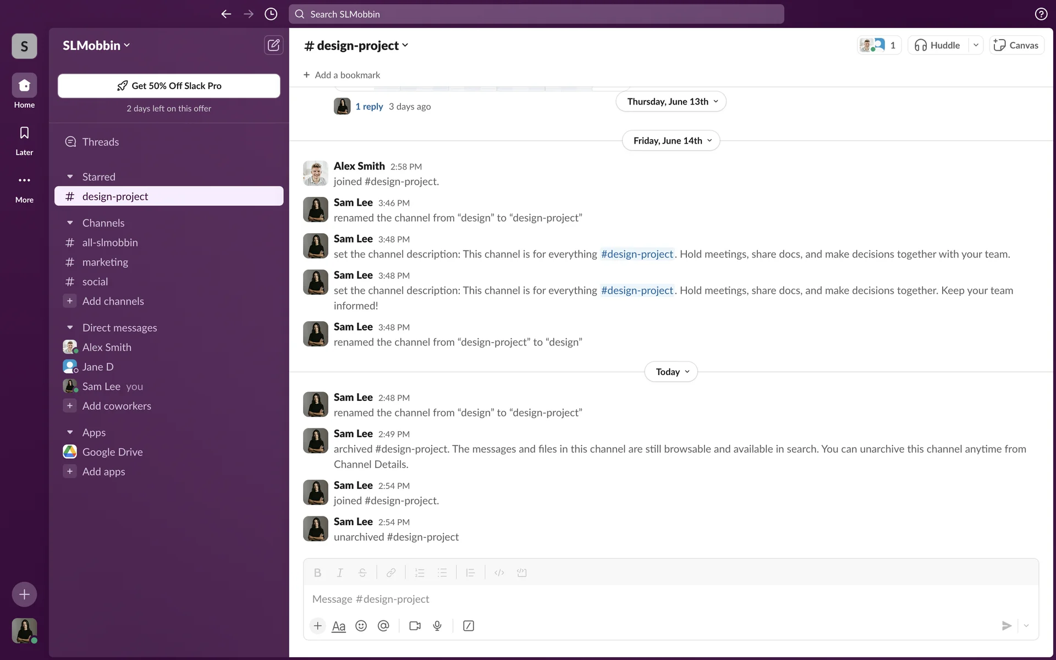
Task: Expand the SLMobbin workspace menu
Action: point(96,46)
